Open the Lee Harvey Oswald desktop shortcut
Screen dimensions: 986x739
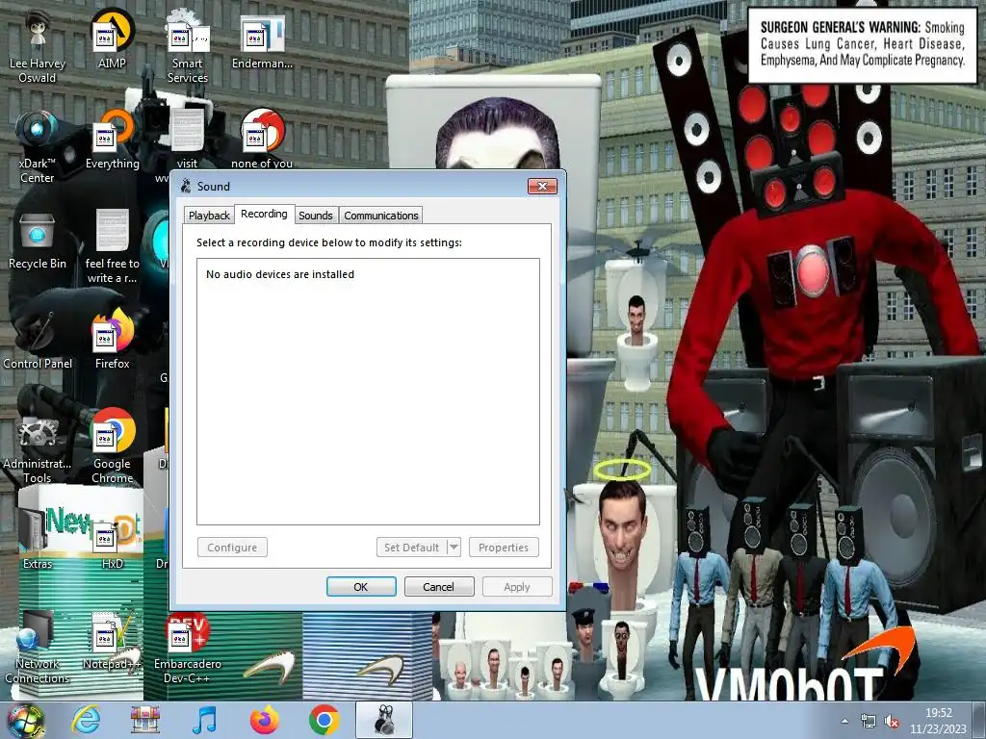click(x=38, y=45)
